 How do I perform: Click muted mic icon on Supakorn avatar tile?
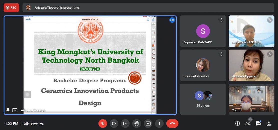[221, 20]
